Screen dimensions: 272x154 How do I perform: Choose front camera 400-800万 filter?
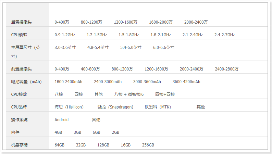pos(90,69)
